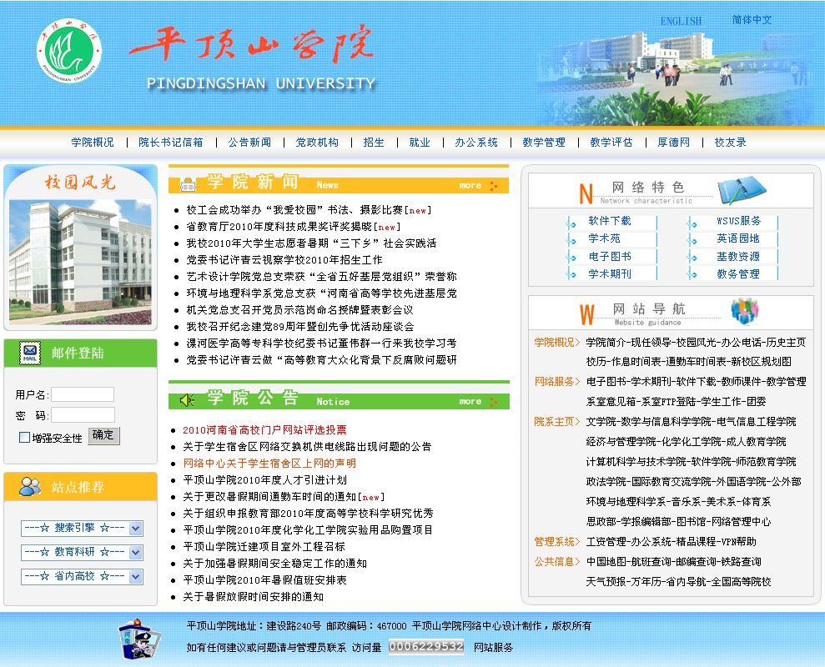Open the 软件下载 link in 网络特色
The height and width of the screenshot is (667, 825).
coord(609,221)
